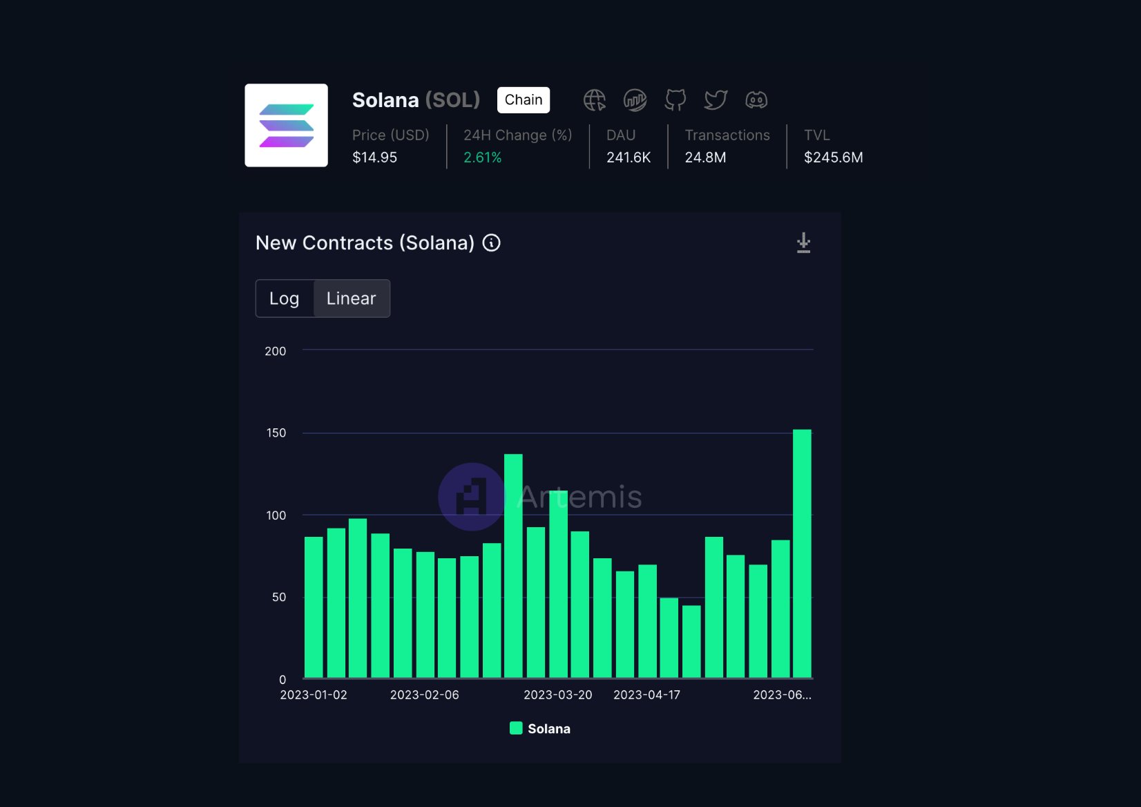Click the 2023-03-20 axis label
This screenshot has height=807, width=1141.
point(557,695)
